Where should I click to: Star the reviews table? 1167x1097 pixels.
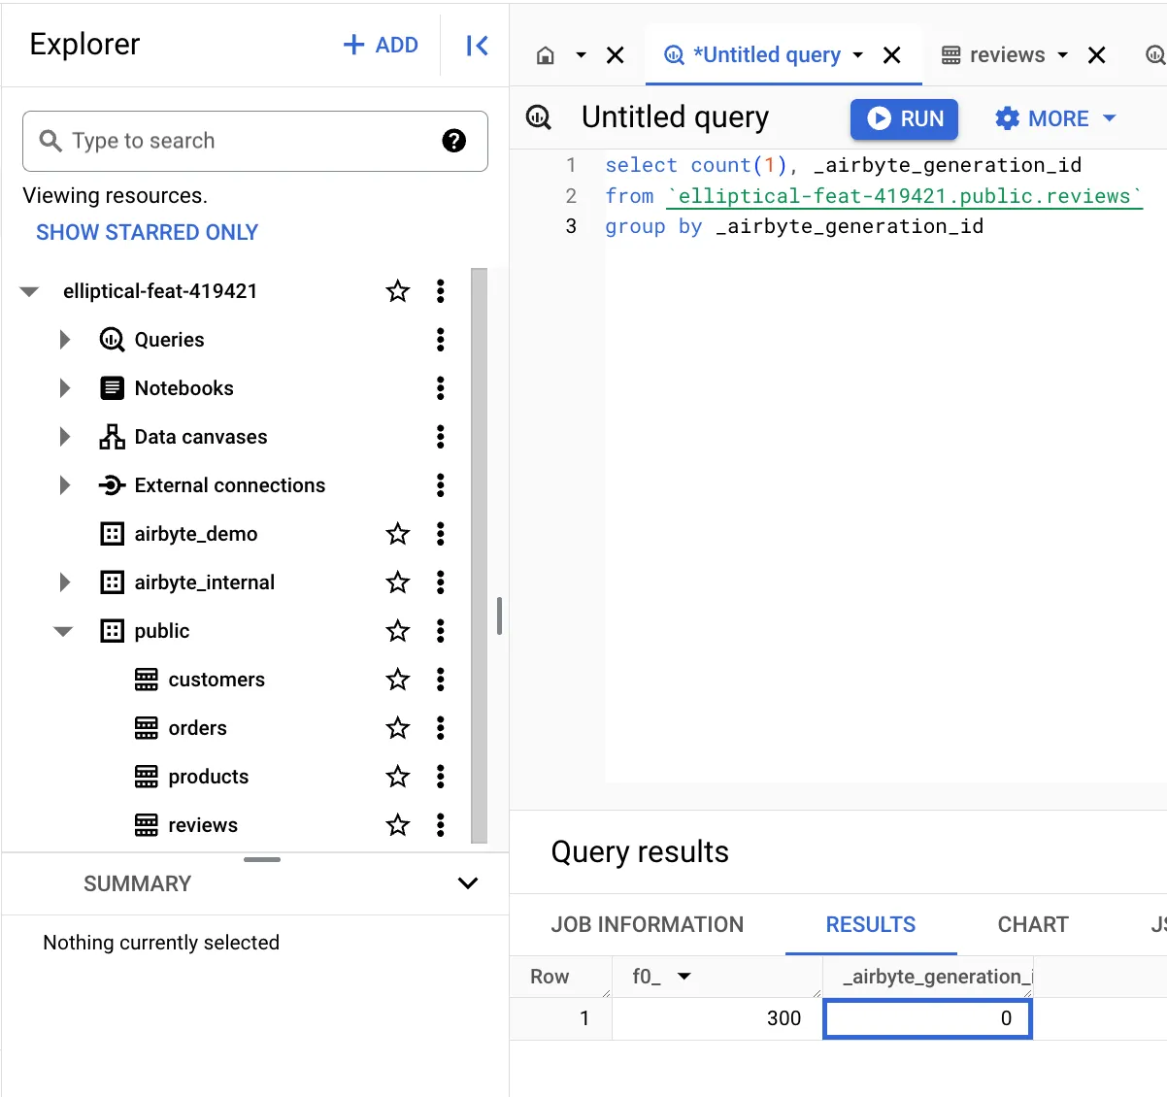[398, 825]
